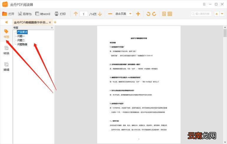This screenshot has width=227, height=144.
Task: Select the 金舟PDF编辑器操作手册 document tab
Action: (31, 22)
